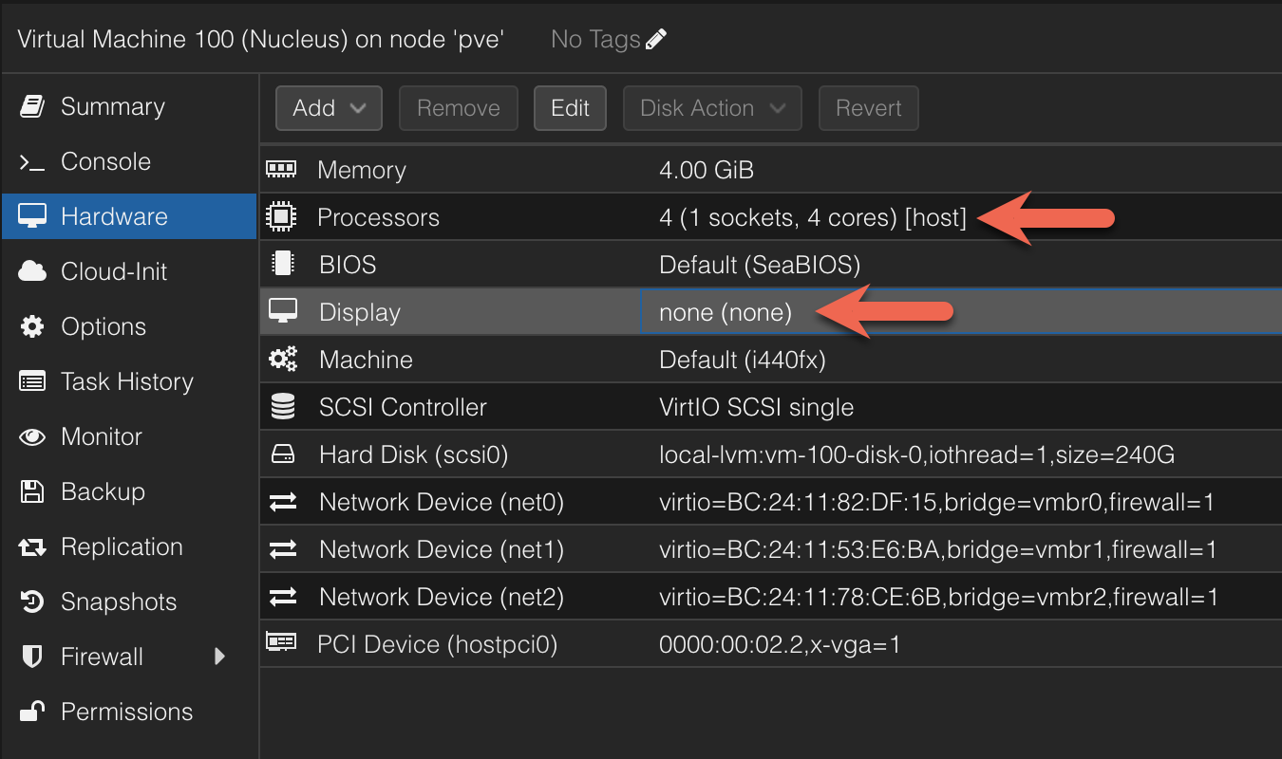
Task: Edit tags with the pencil icon
Action: tap(656, 39)
